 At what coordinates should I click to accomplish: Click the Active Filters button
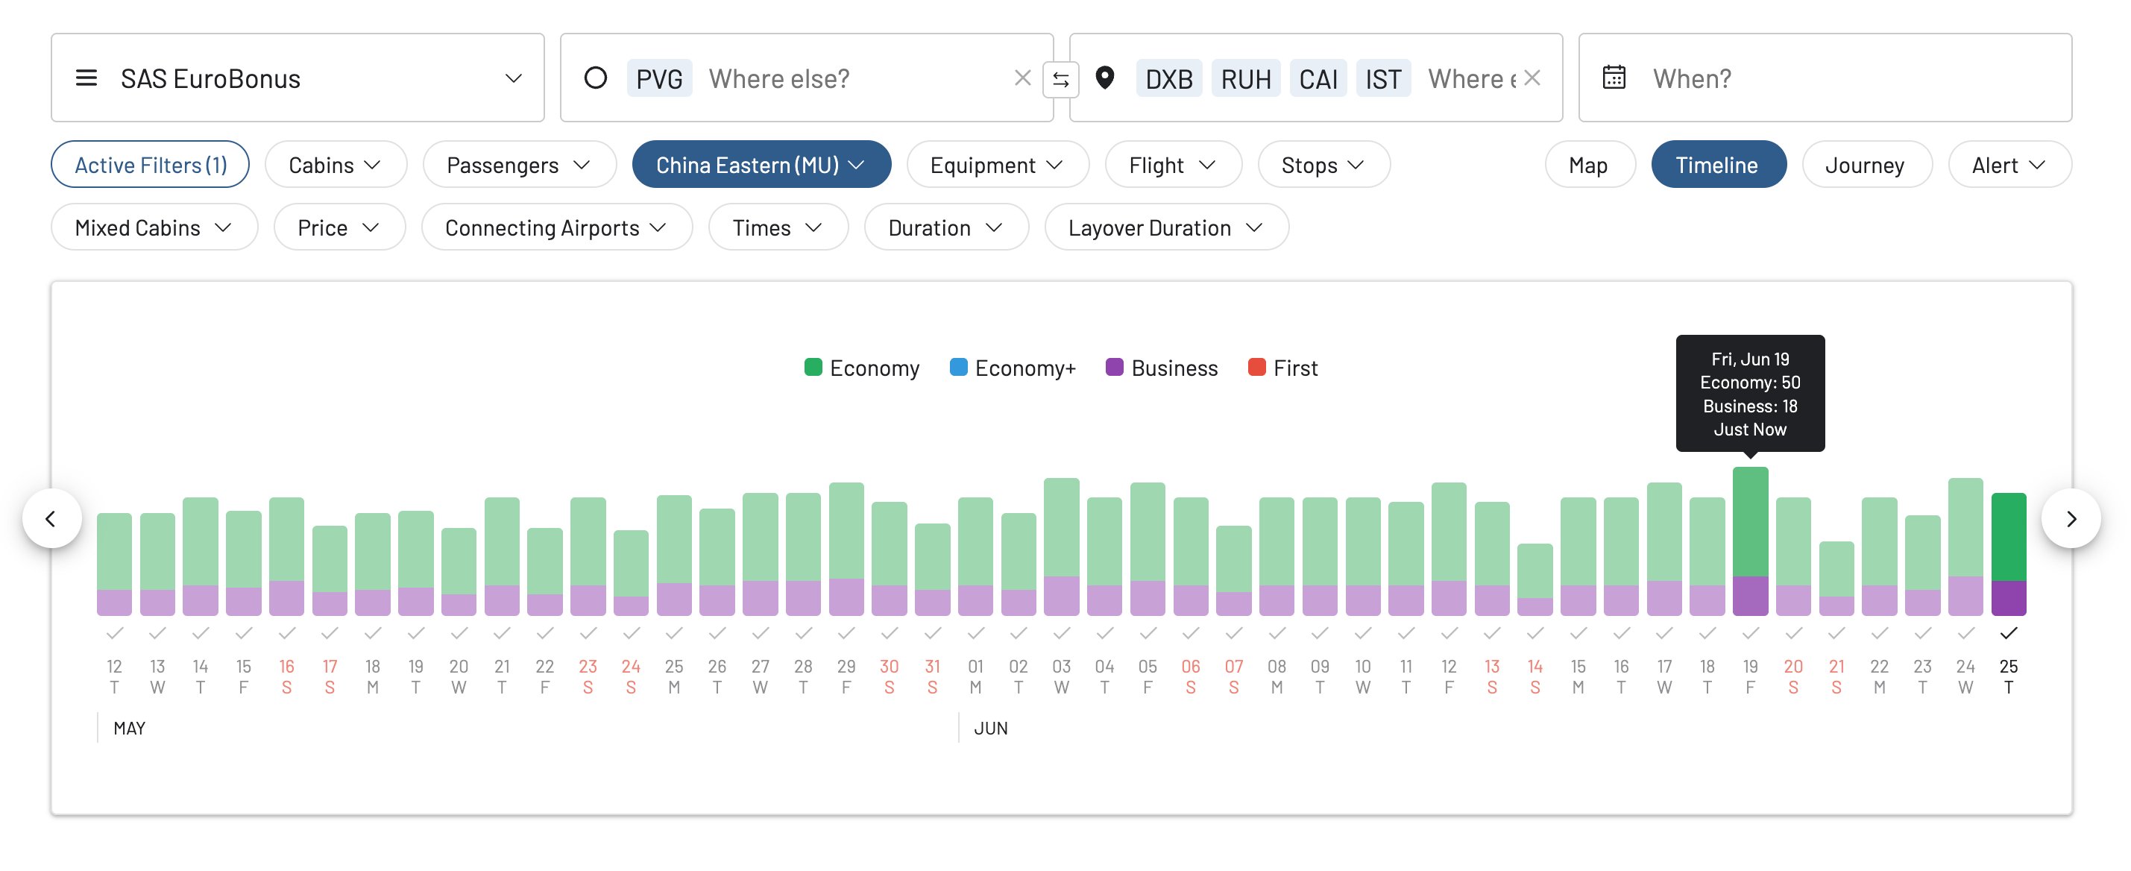pos(150,164)
